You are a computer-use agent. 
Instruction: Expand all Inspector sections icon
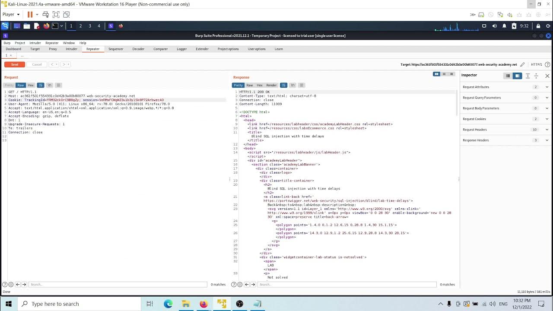pos(528,76)
